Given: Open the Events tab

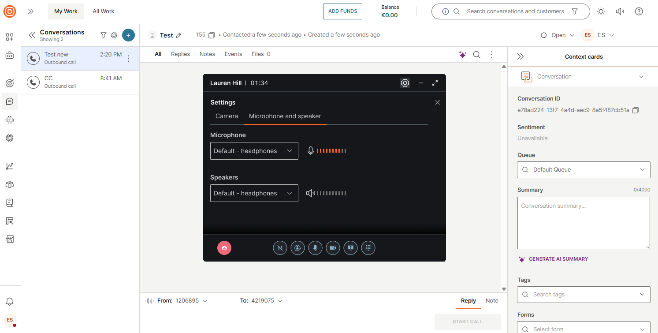Looking at the screenshot, I should [233, 54].
